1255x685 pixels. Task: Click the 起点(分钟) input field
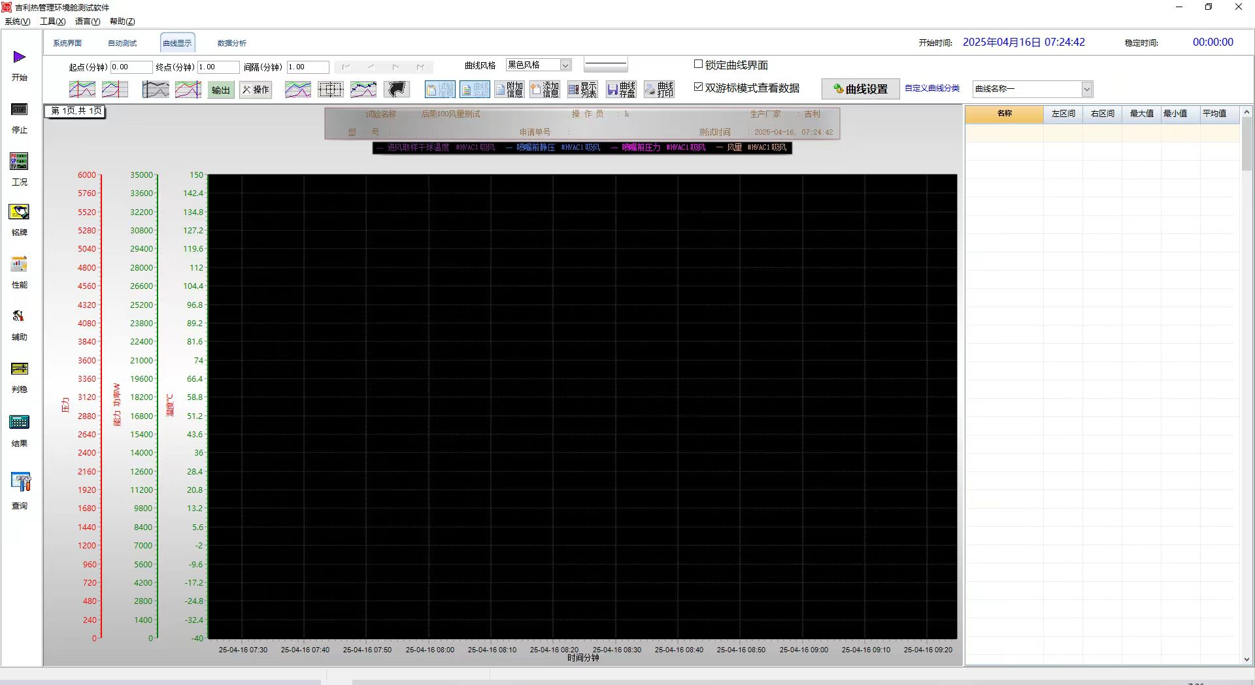pos(131,67)
